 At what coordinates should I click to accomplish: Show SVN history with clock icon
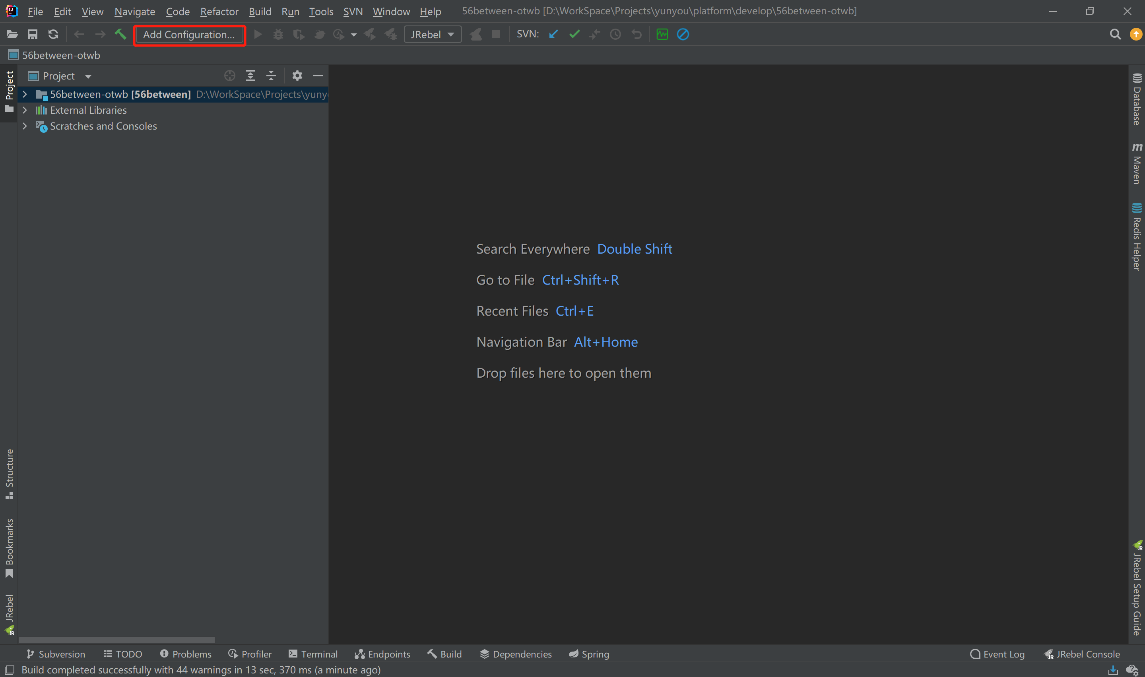click(x=615, y=34)
